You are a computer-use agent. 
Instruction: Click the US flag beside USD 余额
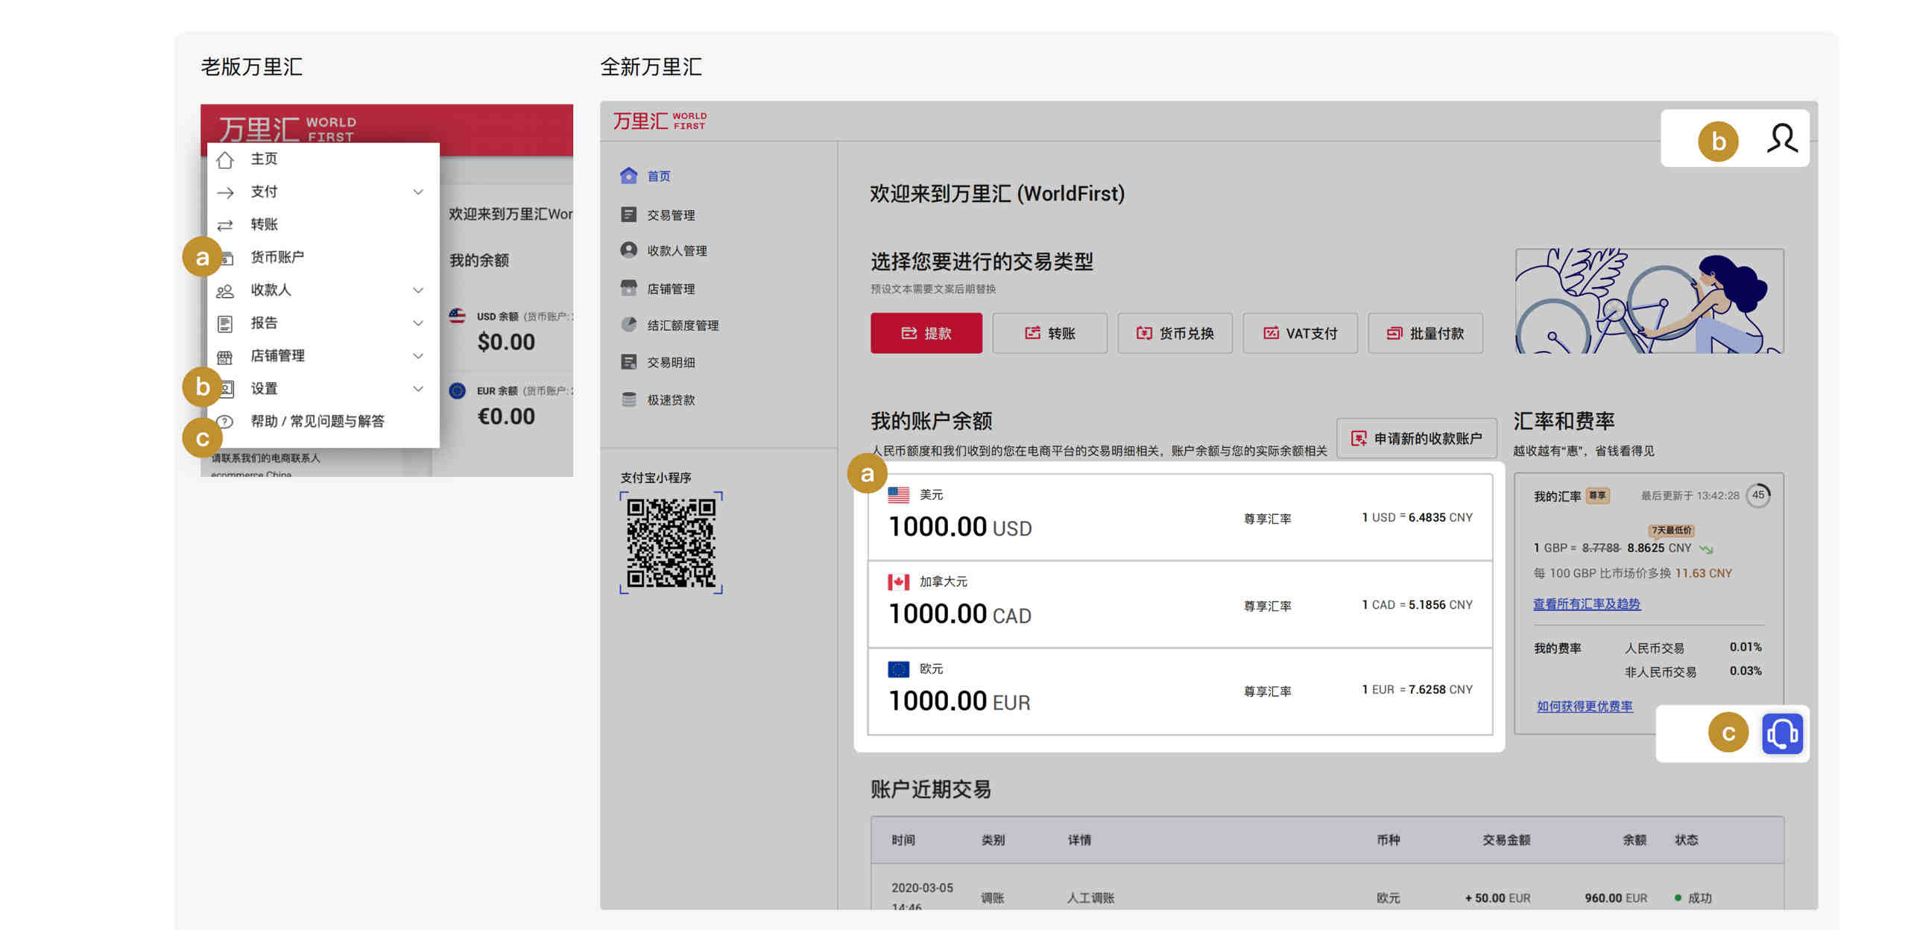[458, 316]
